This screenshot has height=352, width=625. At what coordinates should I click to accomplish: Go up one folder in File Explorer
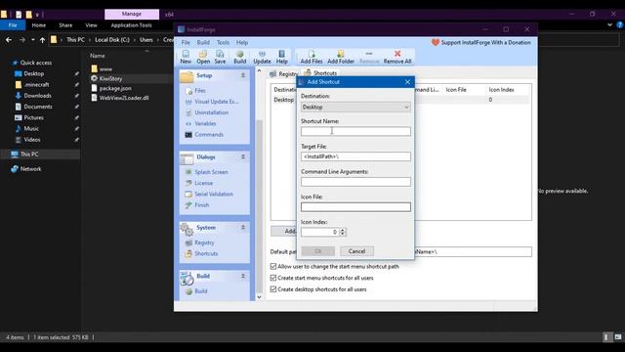pyautogui.click(x=42, y=40)
